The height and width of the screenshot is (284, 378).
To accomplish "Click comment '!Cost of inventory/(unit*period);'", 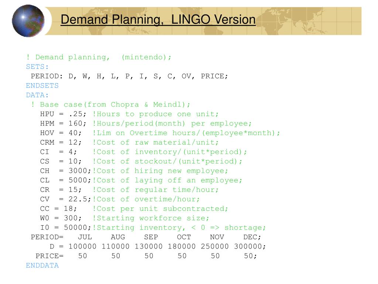I will tap(170, 152).
